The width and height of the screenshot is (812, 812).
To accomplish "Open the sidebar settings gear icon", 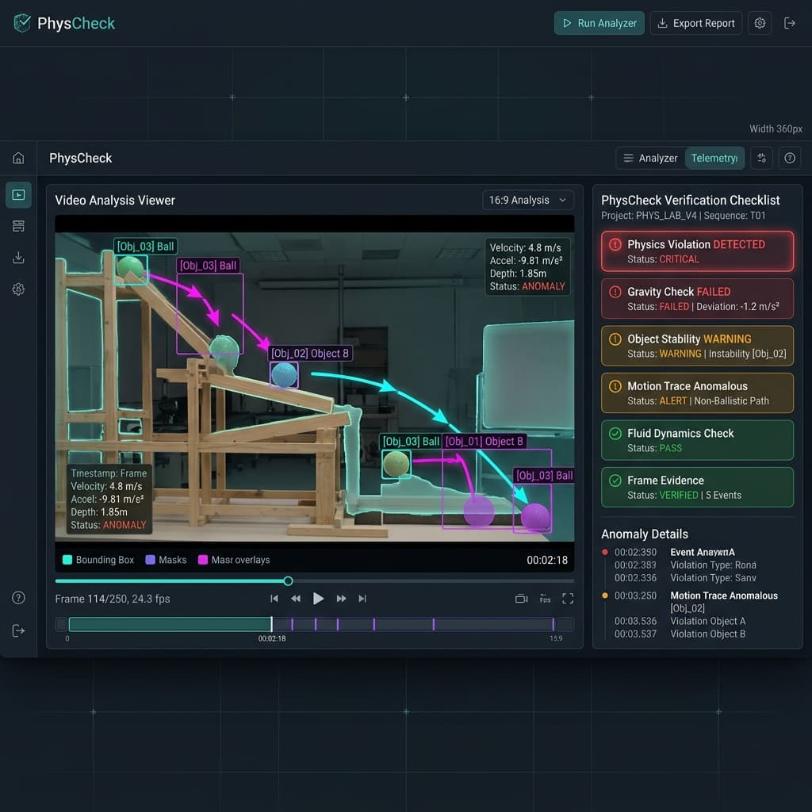I will (18, 289).
